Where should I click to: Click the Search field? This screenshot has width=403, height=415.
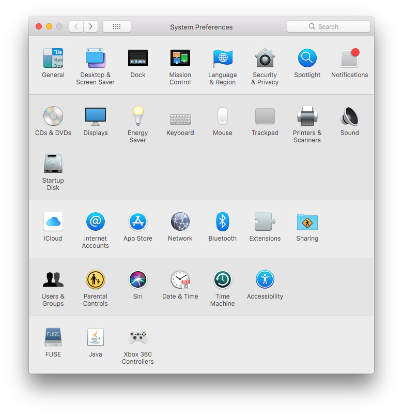[329, 26]
